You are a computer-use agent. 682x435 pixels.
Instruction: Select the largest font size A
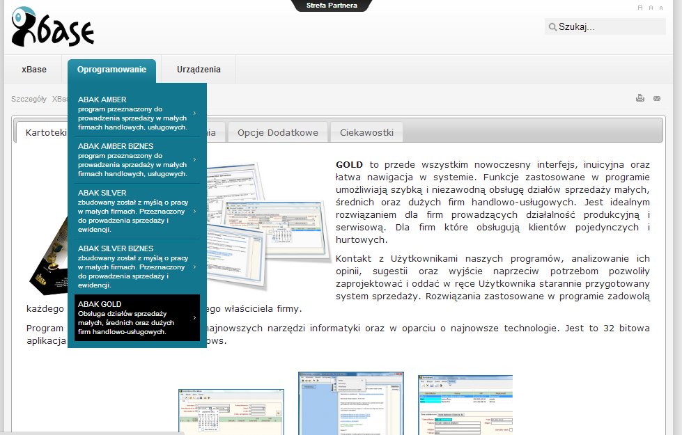640,8
